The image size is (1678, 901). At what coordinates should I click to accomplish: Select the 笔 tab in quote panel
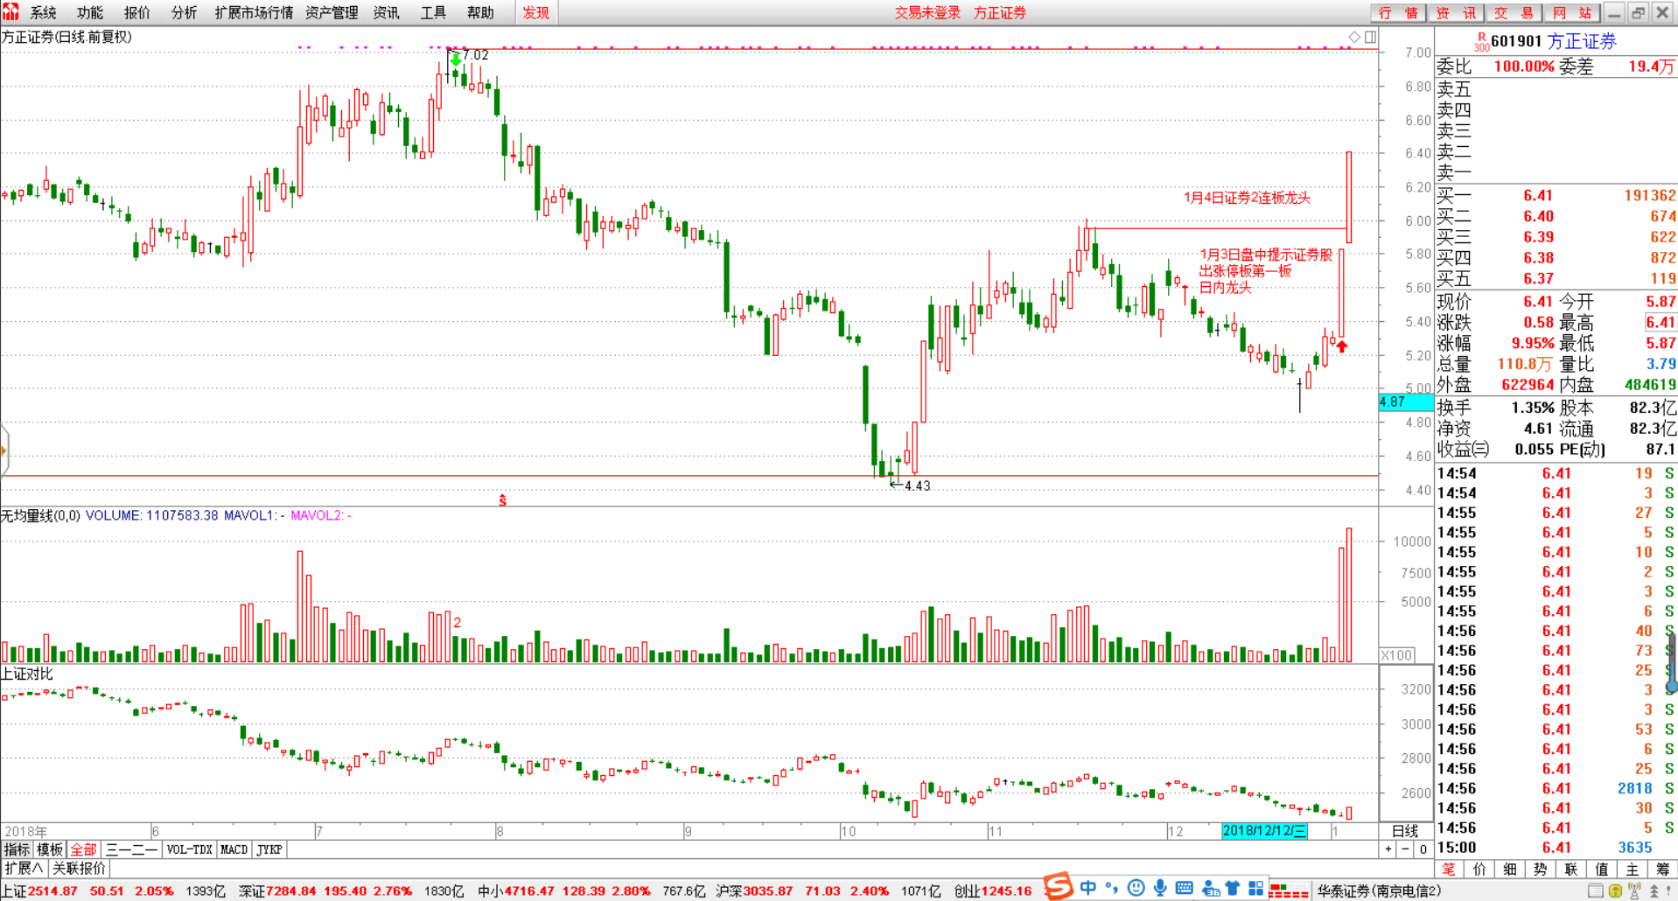pyautogui.click(x=1449, y=870)
